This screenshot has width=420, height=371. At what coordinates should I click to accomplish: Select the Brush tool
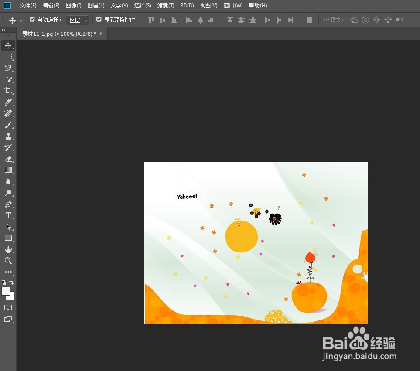point(8,125)
